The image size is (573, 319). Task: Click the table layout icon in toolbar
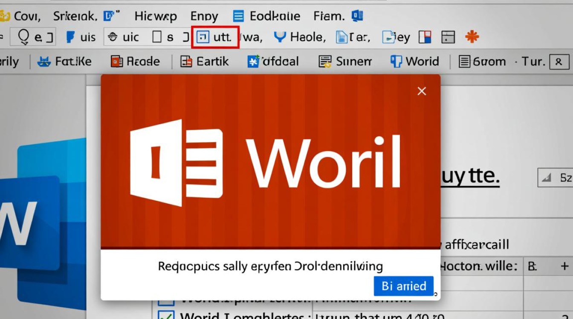click(448, 37)
